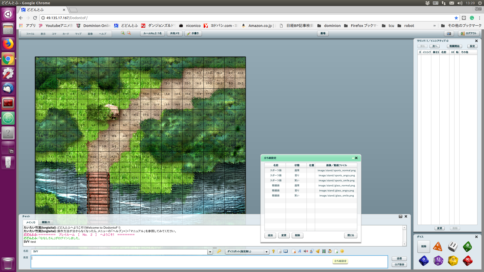
Task: Select the orange 4-sided die
Action: (x=438, y=246)
